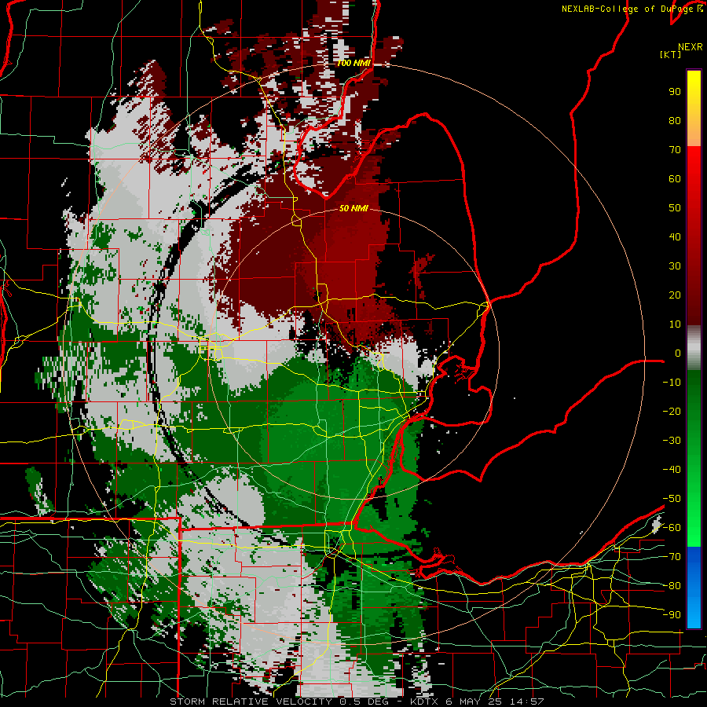Image resolution: width=707 pixels, height=707 pixels.
Task: Click the 50 value on the velocity scale
Action: coord(675,208)
